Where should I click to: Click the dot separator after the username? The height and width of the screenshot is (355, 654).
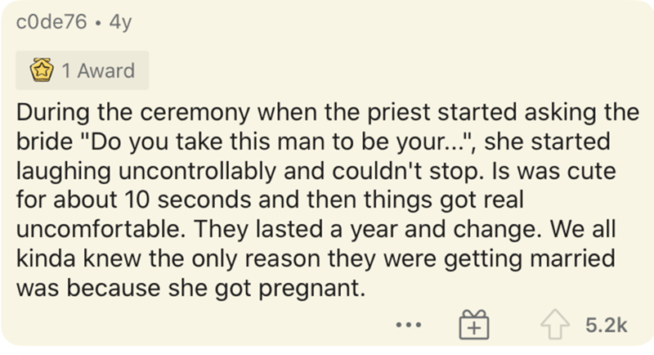tap(97, 23)
